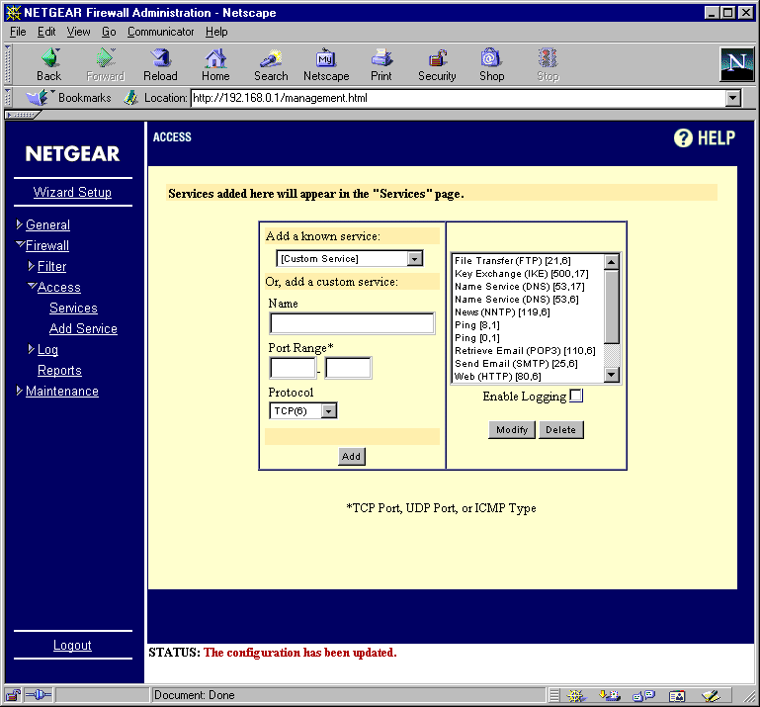Open the Shop toolbar icon
The height and width of the screenshot is (707, 760).
click(x=490, y=58)
